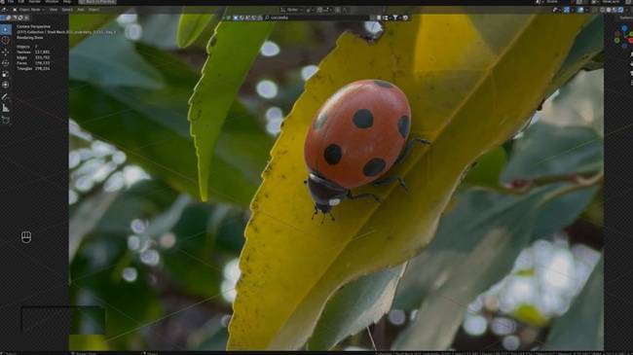The image size is (633, 355).
Task: Open the Render menu in top bar
Action: (x=35, y=2)
